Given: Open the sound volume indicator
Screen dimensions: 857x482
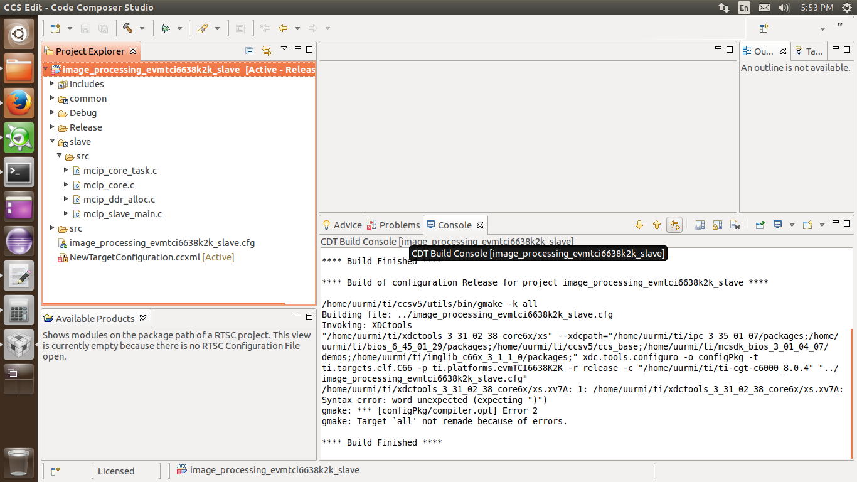Looking at the screenshot, I should pos(784,8).
